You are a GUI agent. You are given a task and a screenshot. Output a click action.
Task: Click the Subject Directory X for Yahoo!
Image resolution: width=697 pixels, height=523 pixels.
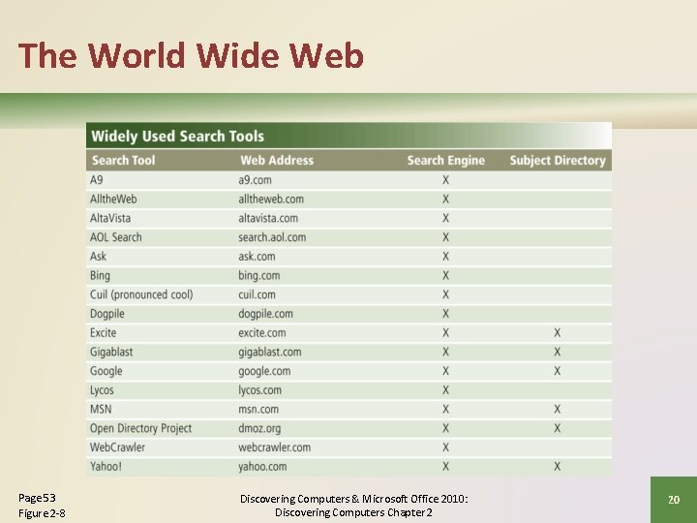[557, 466]
